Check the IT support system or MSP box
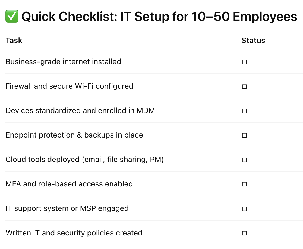 click(x=244, y=209)
